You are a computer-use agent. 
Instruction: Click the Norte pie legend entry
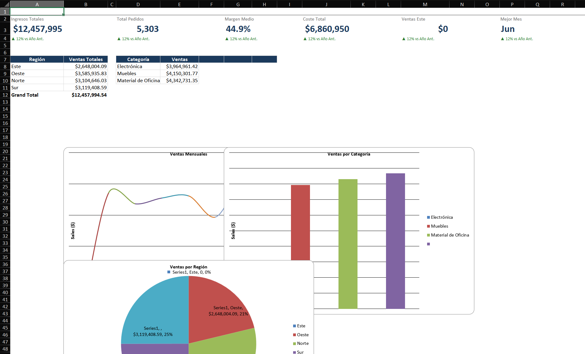(x=301, y=343)
